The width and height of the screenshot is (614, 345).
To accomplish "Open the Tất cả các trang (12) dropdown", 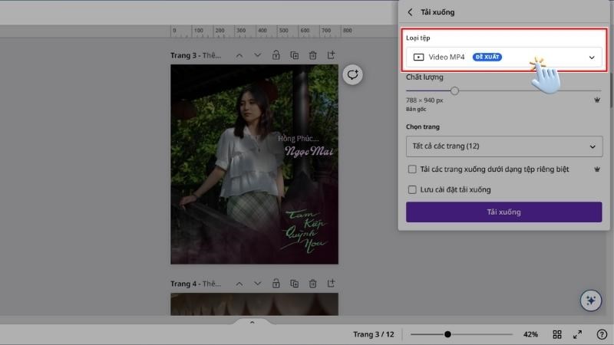I will [x=504, y=146].
